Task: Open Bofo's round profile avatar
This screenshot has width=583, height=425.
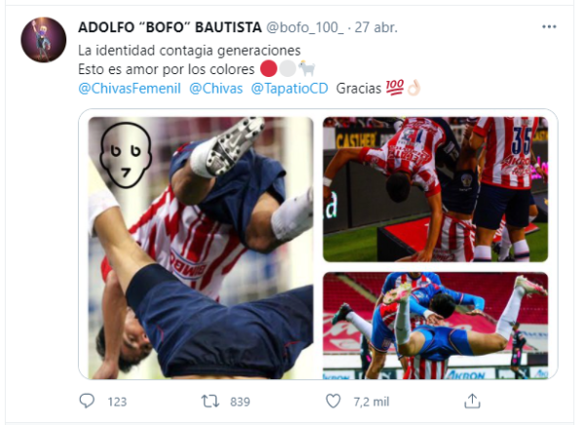Action: (x=44, y=40)
